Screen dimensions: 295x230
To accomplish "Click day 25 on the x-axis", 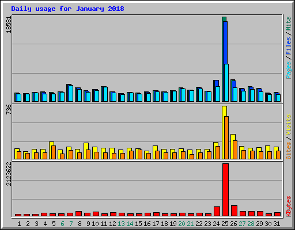I will 225,224.
